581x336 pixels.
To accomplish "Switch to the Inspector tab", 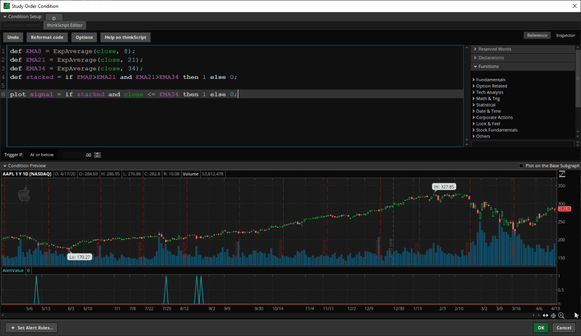I will click(565, 35).
